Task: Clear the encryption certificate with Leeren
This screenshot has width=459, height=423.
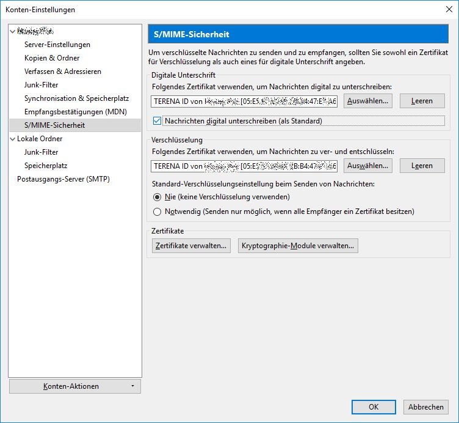Action: coord(422,166)
